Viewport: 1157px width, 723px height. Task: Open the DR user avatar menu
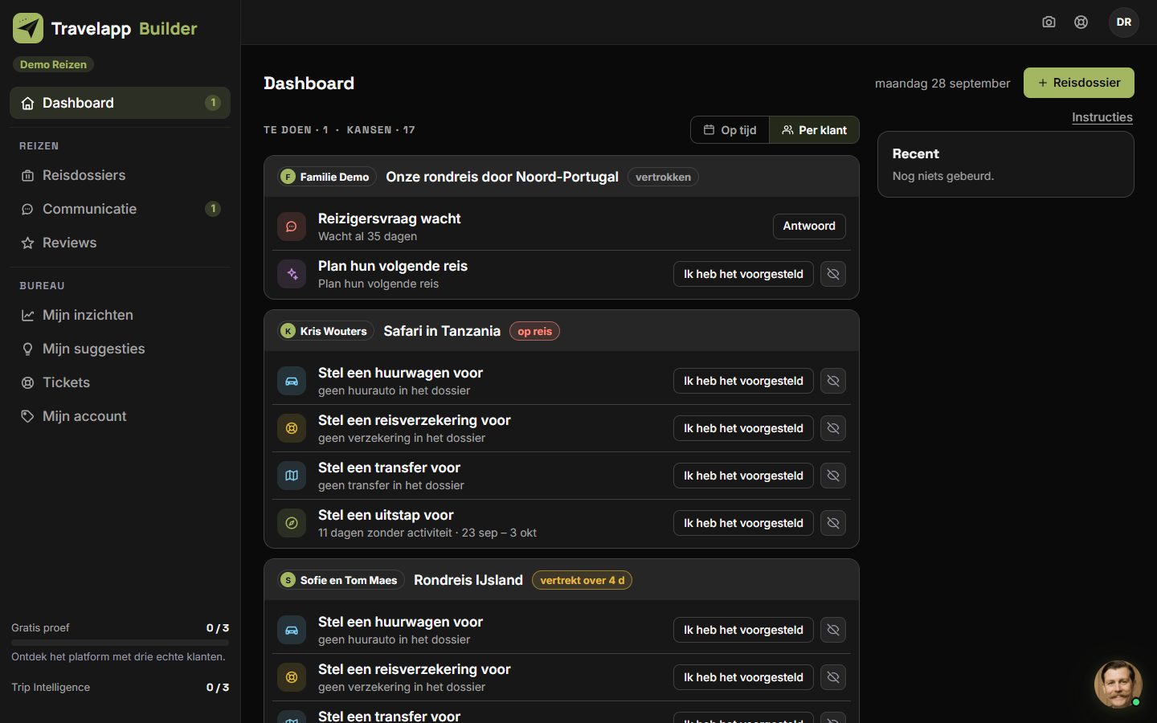[1124, 22]
